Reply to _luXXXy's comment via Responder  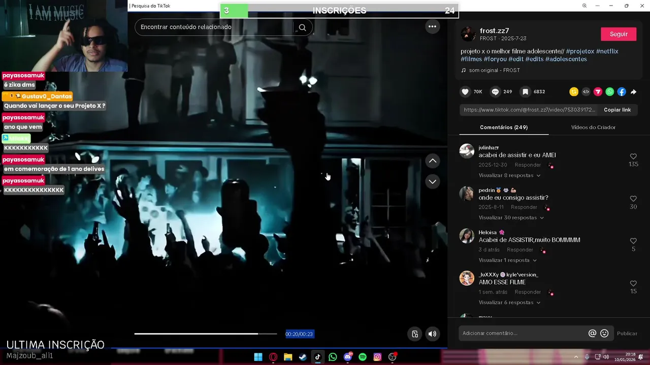[528, 292]
